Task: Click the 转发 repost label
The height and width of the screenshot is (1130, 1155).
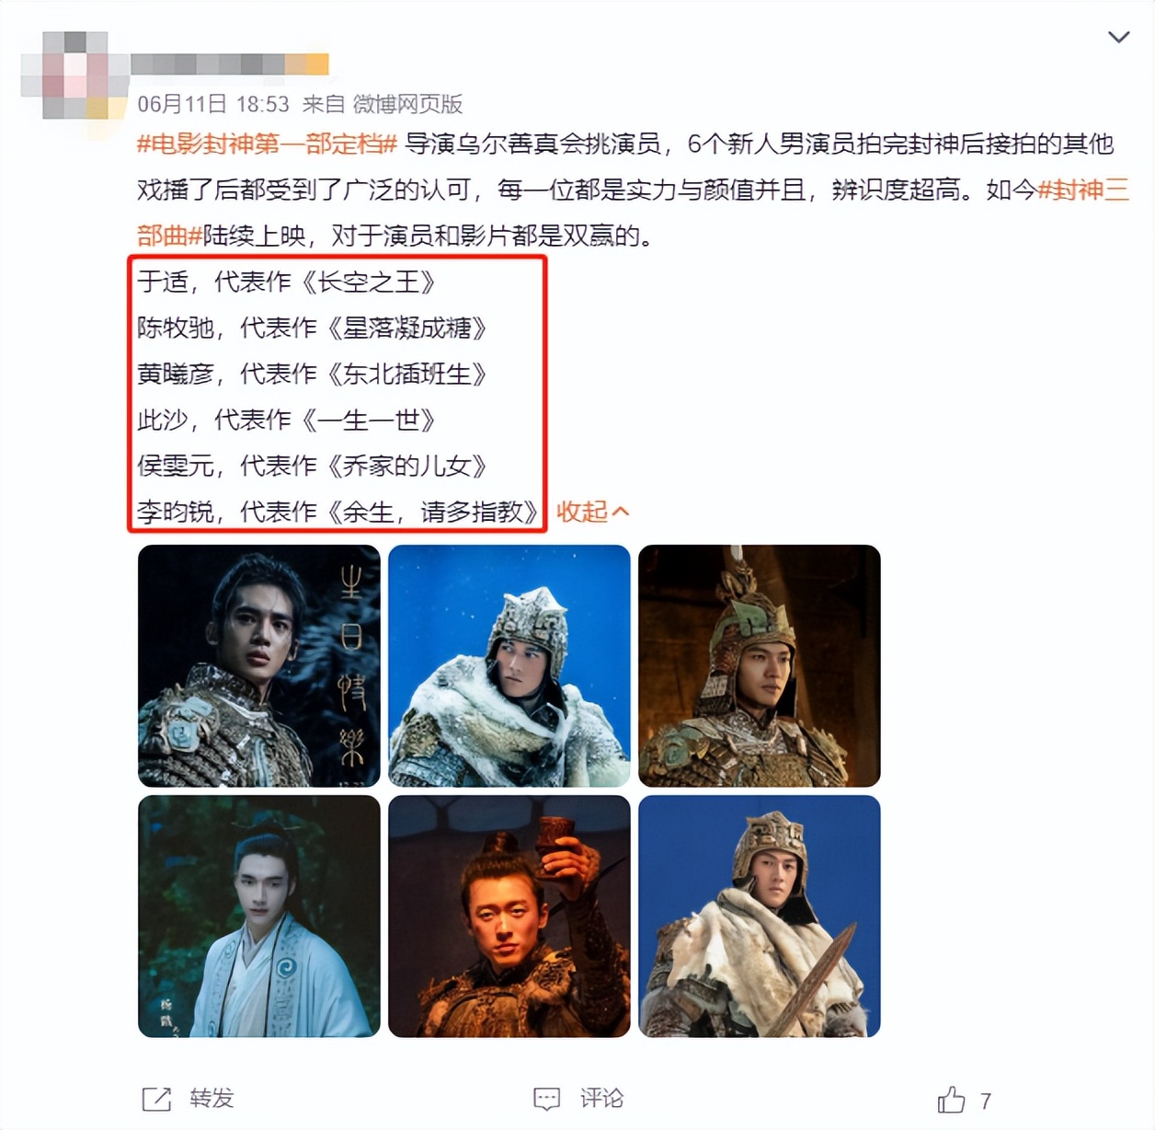Action: coord(212,1099)
